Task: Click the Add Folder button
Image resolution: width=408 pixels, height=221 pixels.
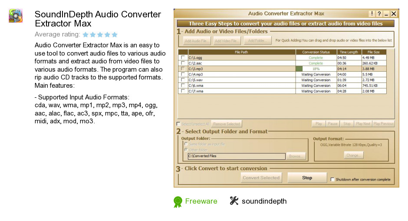Action: click(257, 41)
